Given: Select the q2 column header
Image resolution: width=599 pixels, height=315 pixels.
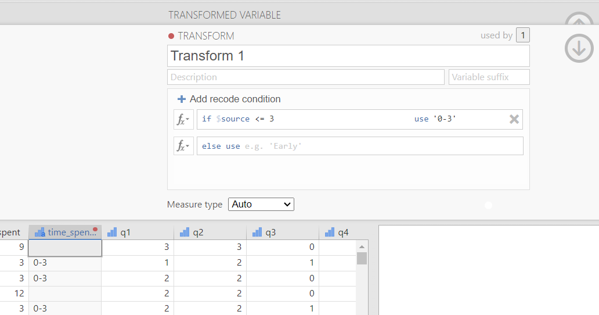Looking at the screenshot, I should tap(210, 232).
